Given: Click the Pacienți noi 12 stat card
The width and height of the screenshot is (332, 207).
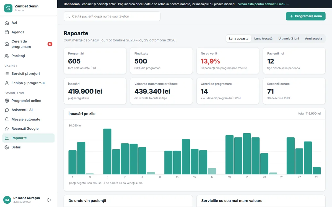Looking at the screenshot, I should (294, 61).
